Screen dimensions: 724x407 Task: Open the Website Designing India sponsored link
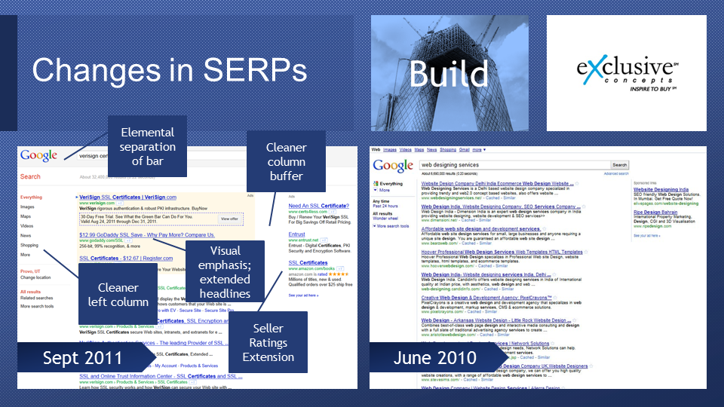(x=661, y=190)
